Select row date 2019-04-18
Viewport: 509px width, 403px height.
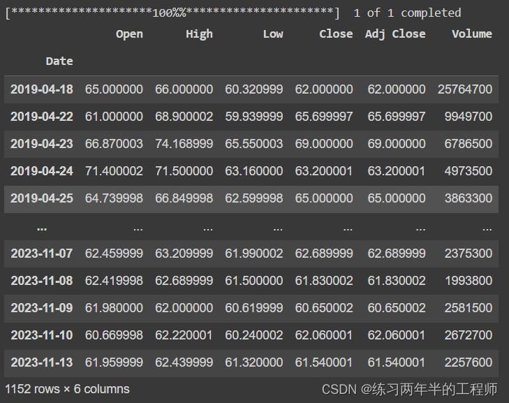[42, 89]
